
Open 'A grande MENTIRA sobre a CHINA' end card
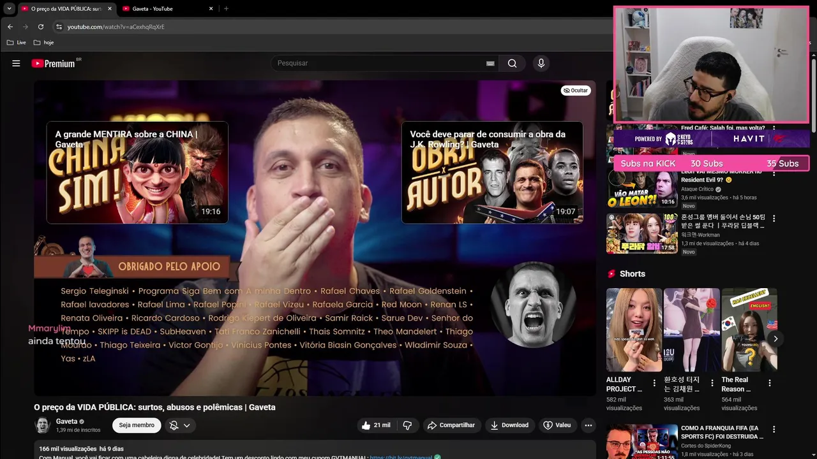pos(137,172)
